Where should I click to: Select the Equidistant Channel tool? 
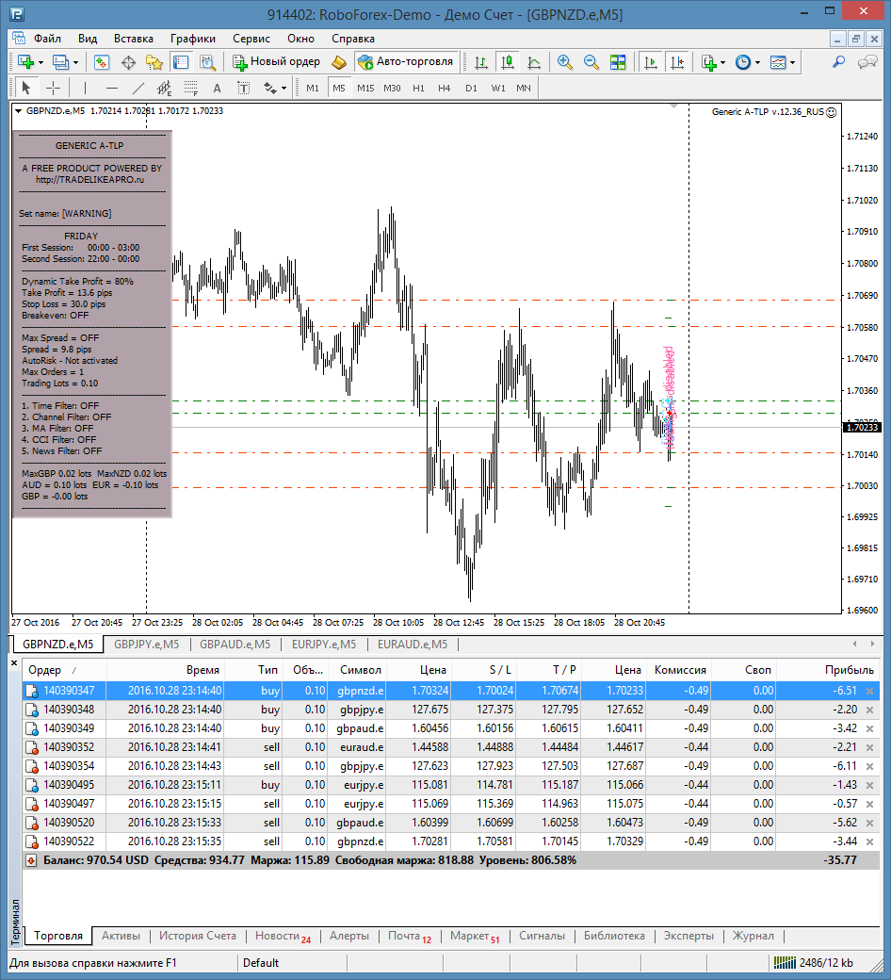point(164,89)
